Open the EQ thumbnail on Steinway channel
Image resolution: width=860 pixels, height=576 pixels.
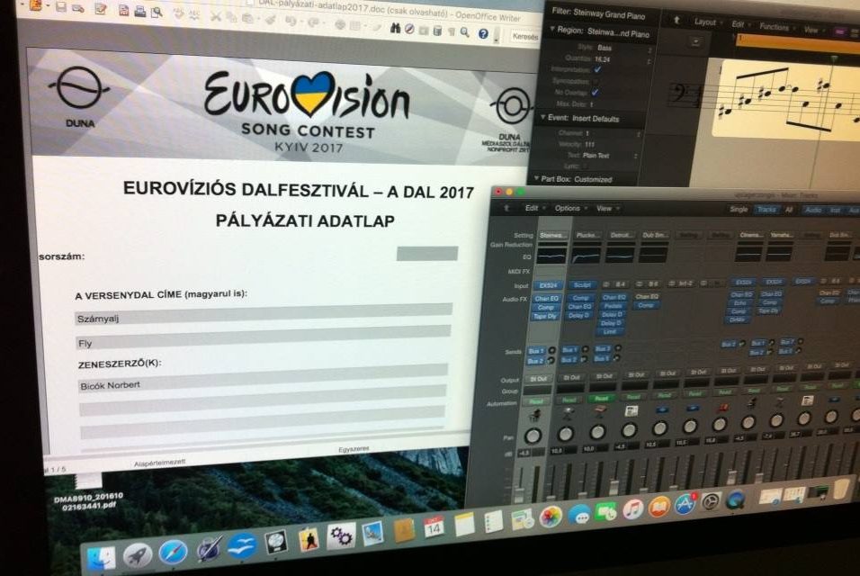click(552, 256)
